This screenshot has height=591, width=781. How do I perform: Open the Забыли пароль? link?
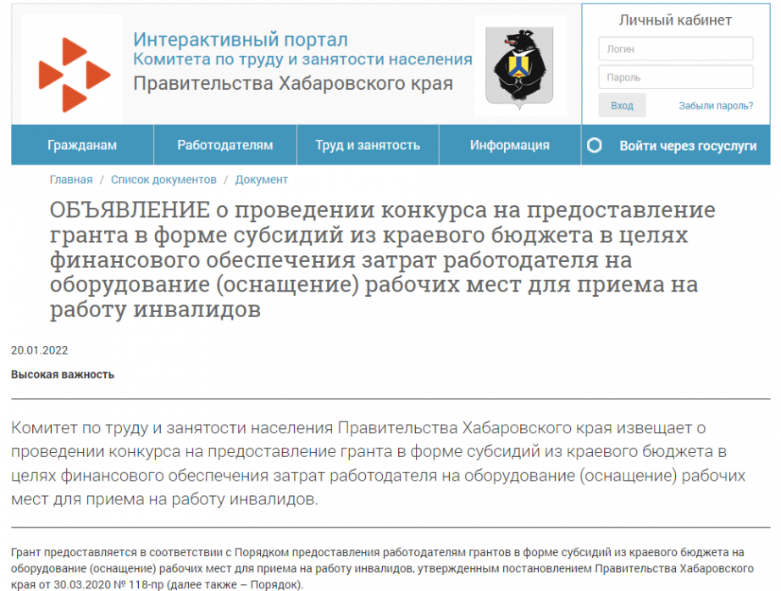[x=716, y=106]
